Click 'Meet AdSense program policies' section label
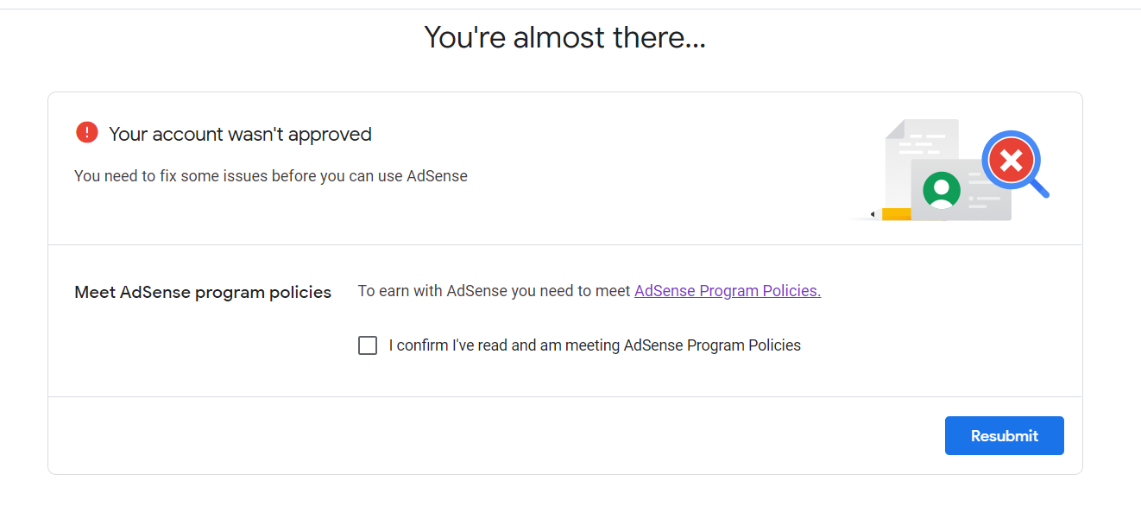The height and width of the screenshot is (519, 1141). click(x=203, y=292)
